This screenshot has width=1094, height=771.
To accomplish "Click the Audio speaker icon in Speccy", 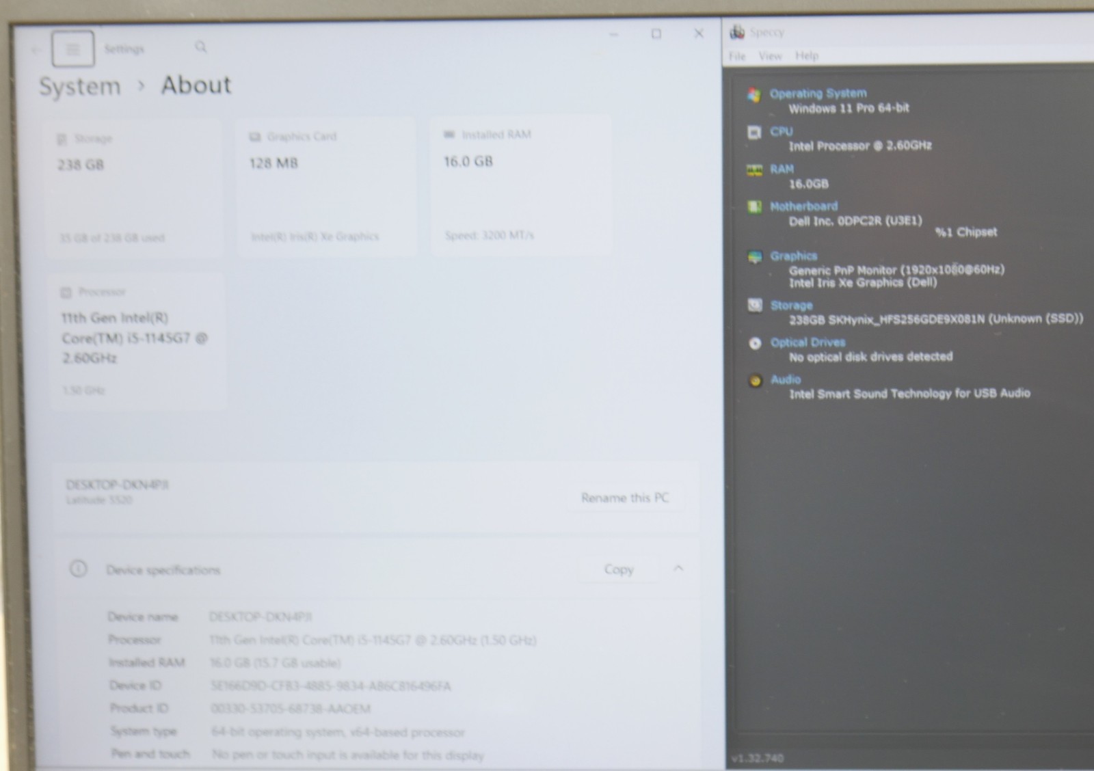I will click(755, 381).
